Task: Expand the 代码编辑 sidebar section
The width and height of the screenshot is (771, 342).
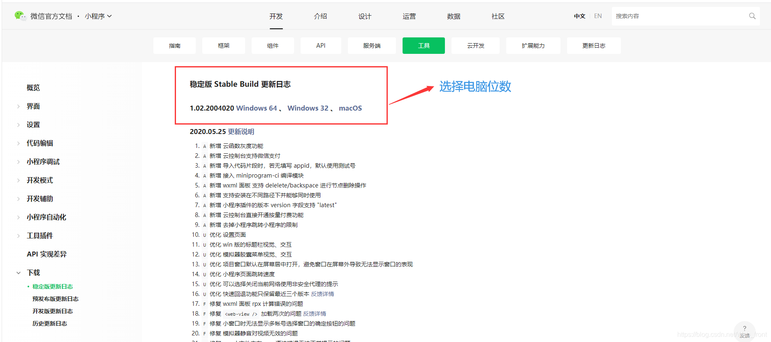Action: (x=19, y=143)
